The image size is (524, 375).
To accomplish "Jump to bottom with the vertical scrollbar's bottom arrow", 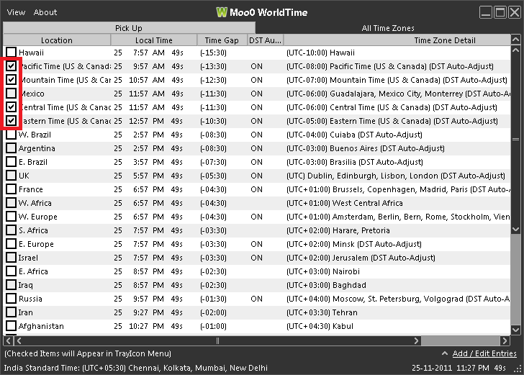I will pyautogui.click(x=515, y=330).
